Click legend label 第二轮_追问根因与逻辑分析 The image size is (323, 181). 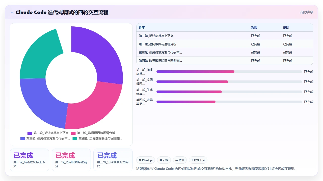pyautogui.click(x=96, y=133)
